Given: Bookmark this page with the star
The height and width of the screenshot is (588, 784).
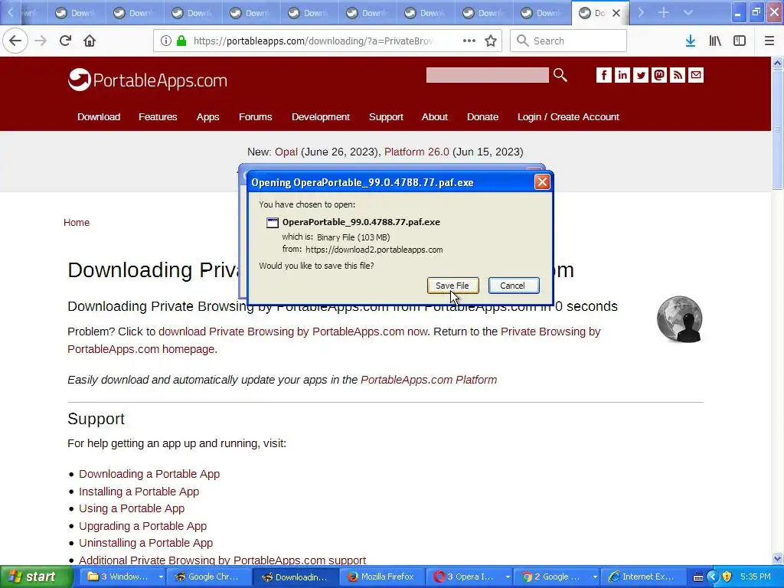Looking at the screenshot, I should (491, 41).
